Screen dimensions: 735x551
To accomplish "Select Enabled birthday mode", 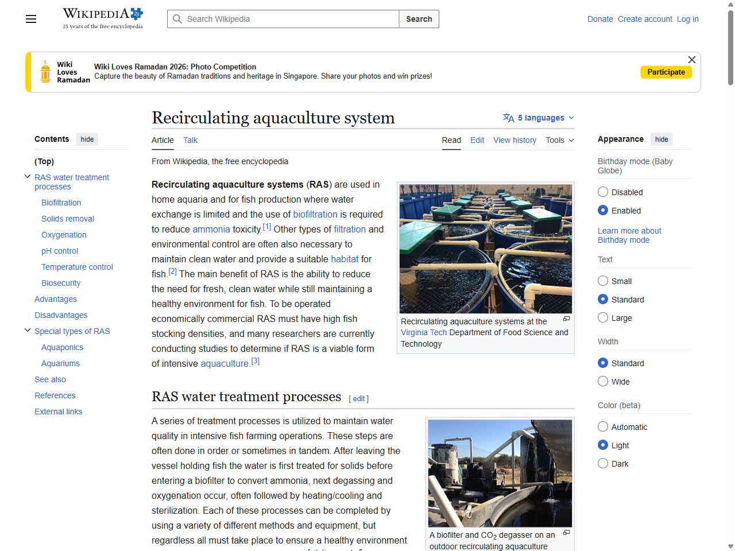I will coord(603,210).
